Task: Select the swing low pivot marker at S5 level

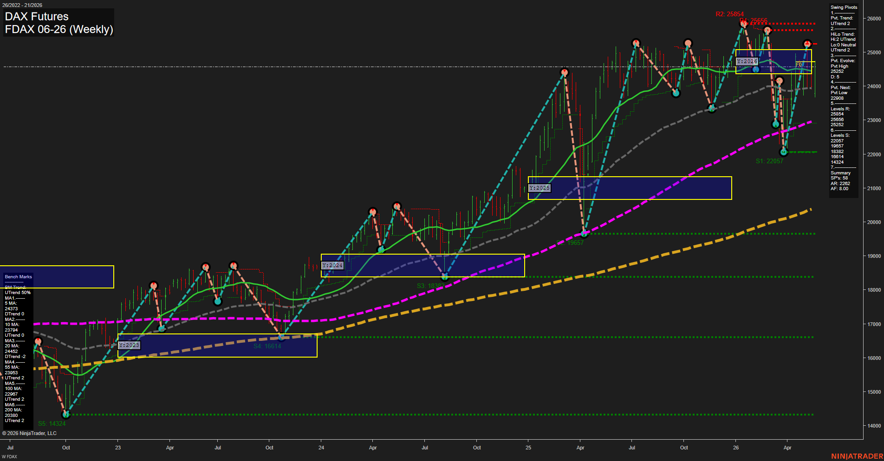Action: (x=66, y=414)
